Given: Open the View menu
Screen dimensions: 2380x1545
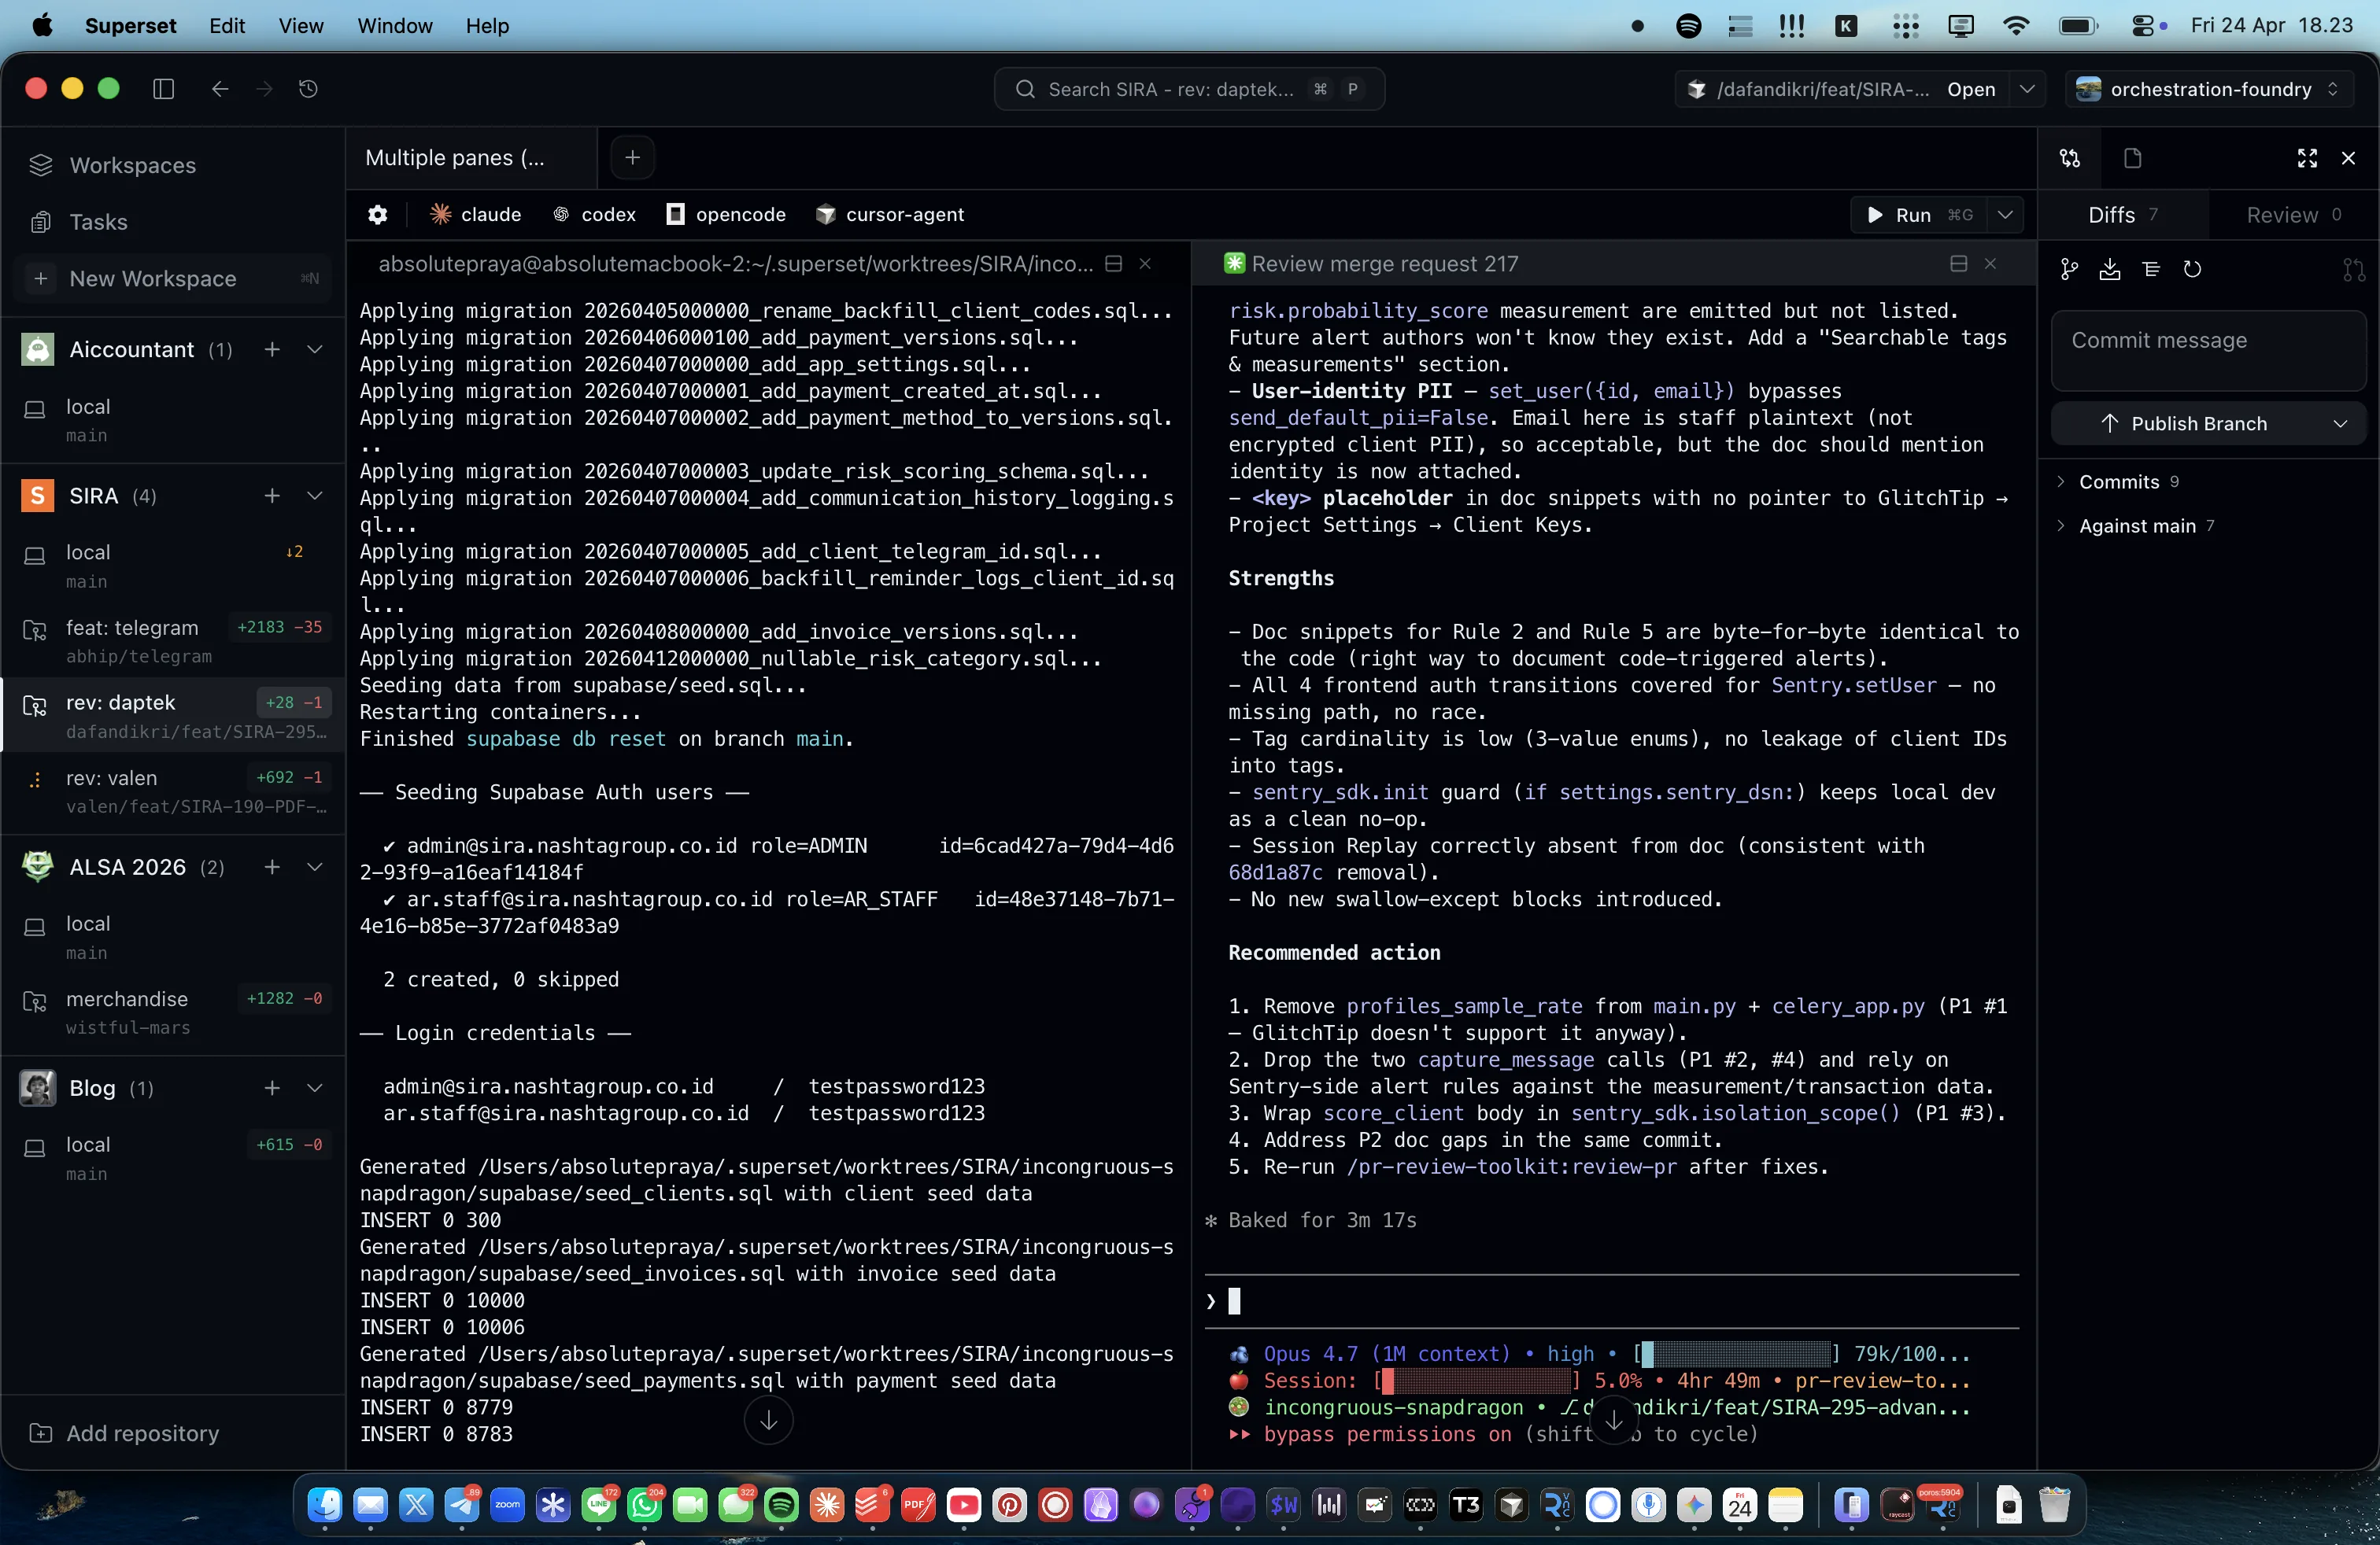Looking at the screenshot, I should (x=300, y=25).
